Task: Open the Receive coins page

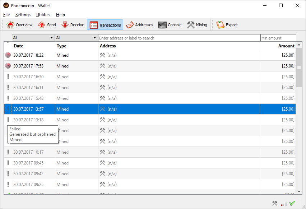Action: click(73, 25)
